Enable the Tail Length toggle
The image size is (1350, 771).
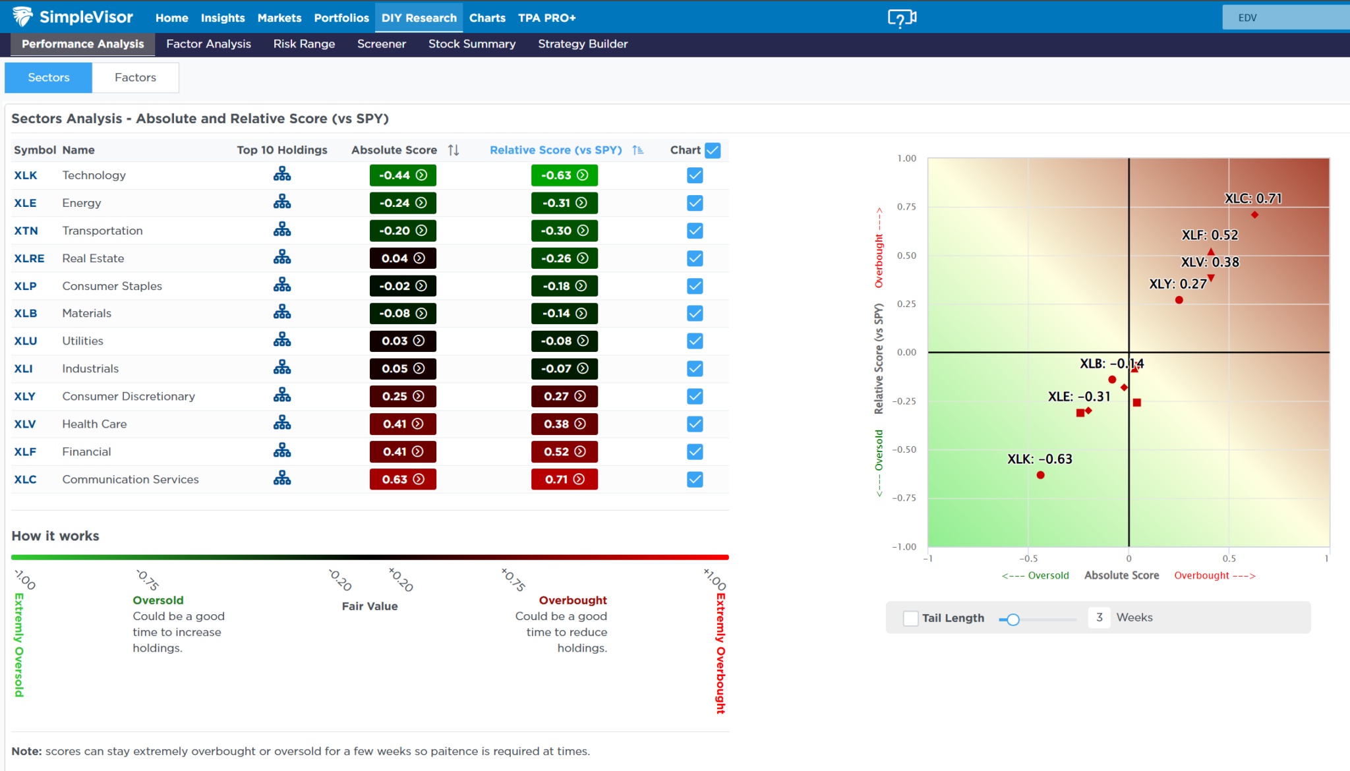(910, 617)
